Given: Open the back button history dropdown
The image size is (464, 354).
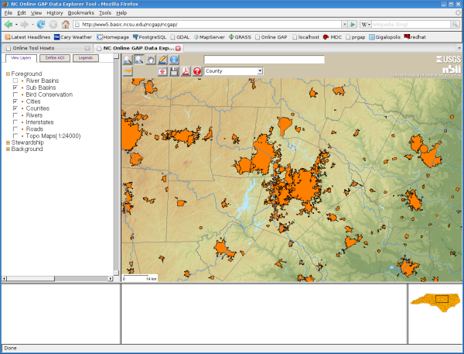Looking at the screenshot, I should point(16,24).
